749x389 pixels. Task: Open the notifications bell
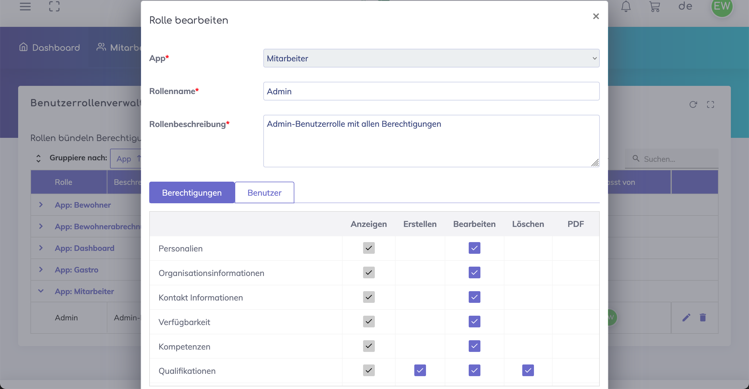(x=626, y=6)
